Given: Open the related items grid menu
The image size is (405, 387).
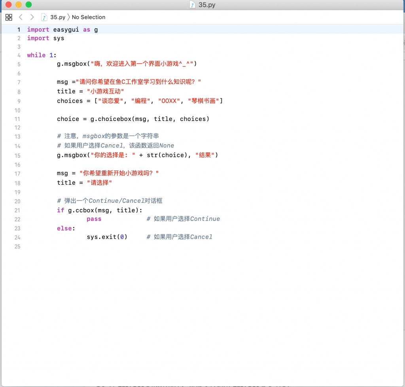Looking at the screenshot, I should click(9, 17).
